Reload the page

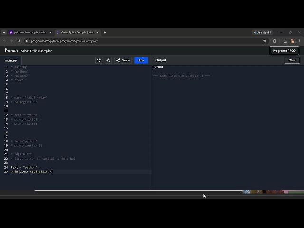(x=19, y=41)
